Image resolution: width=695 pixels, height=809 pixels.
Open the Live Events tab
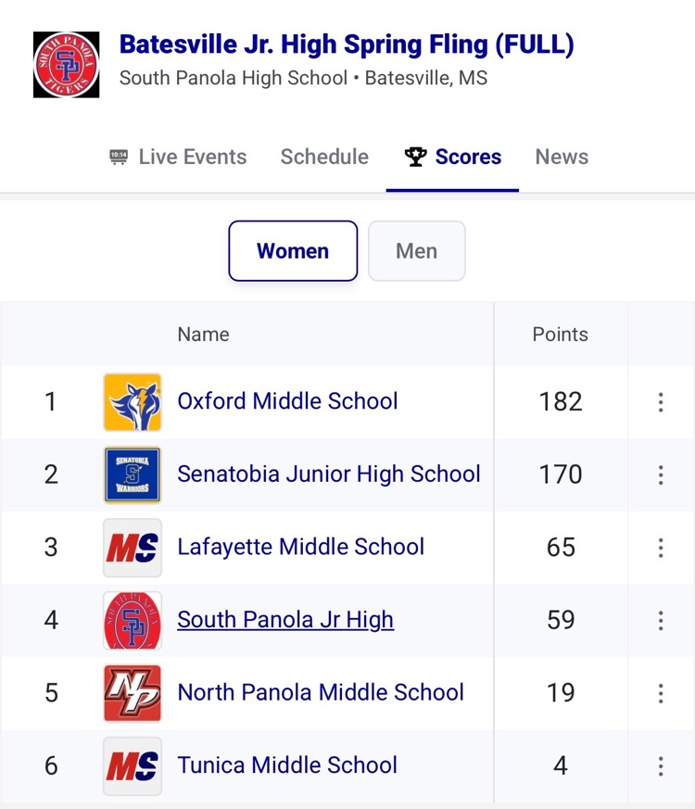(178, 158)
